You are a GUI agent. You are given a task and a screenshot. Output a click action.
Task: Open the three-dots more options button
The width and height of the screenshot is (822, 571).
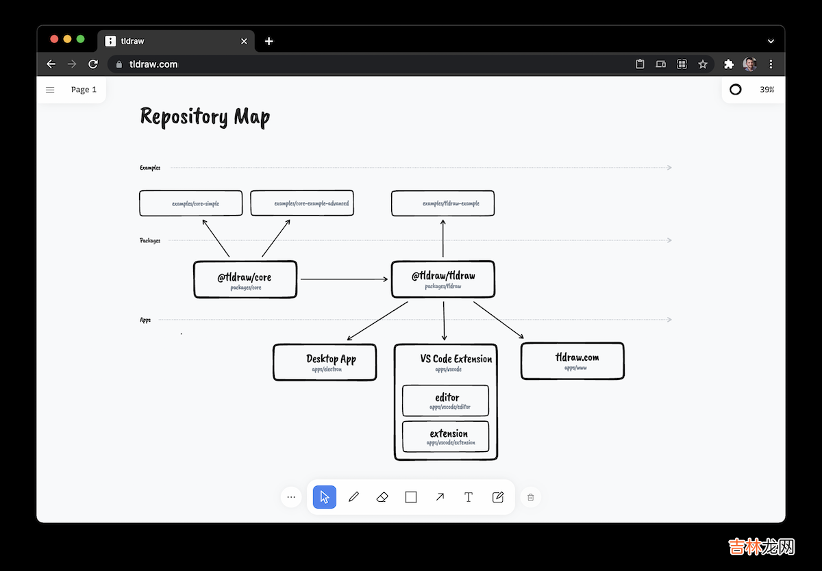tap(291, 498)
